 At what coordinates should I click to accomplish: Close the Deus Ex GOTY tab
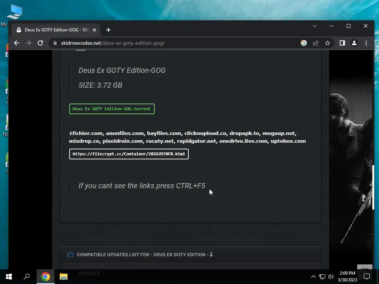pyautogui.click(x=94, y=30)
